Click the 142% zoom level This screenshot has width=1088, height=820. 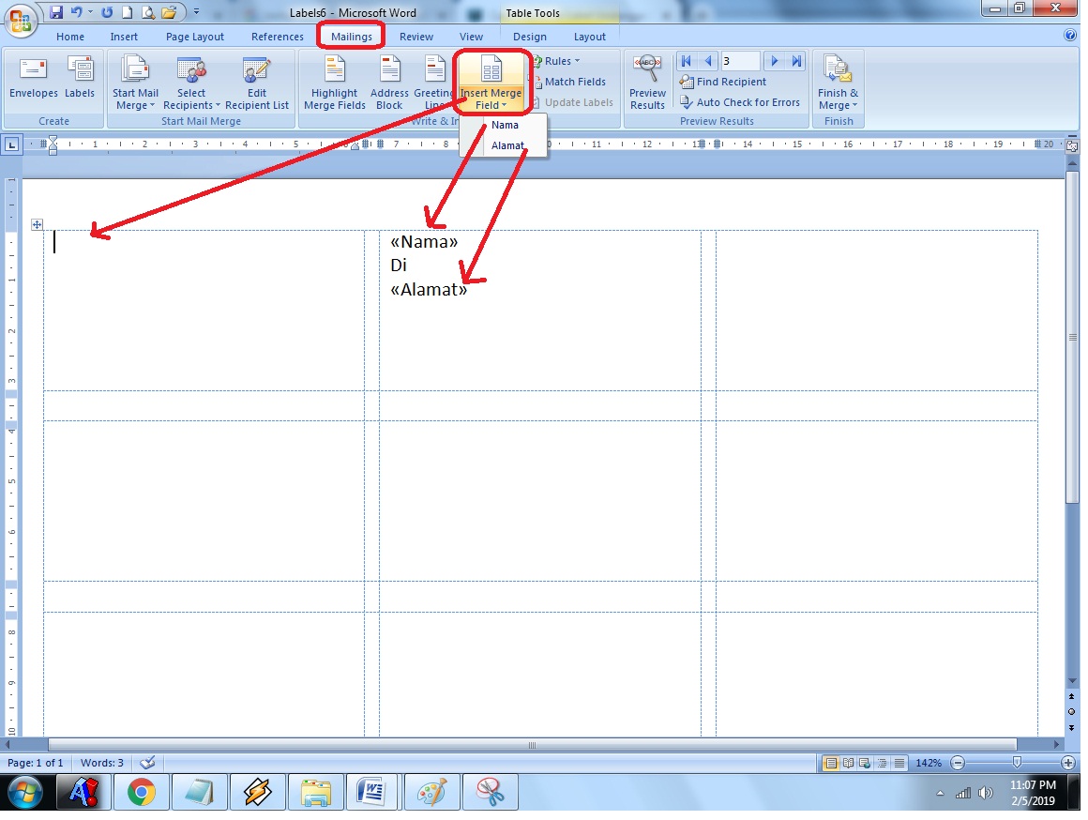(929, 763)
